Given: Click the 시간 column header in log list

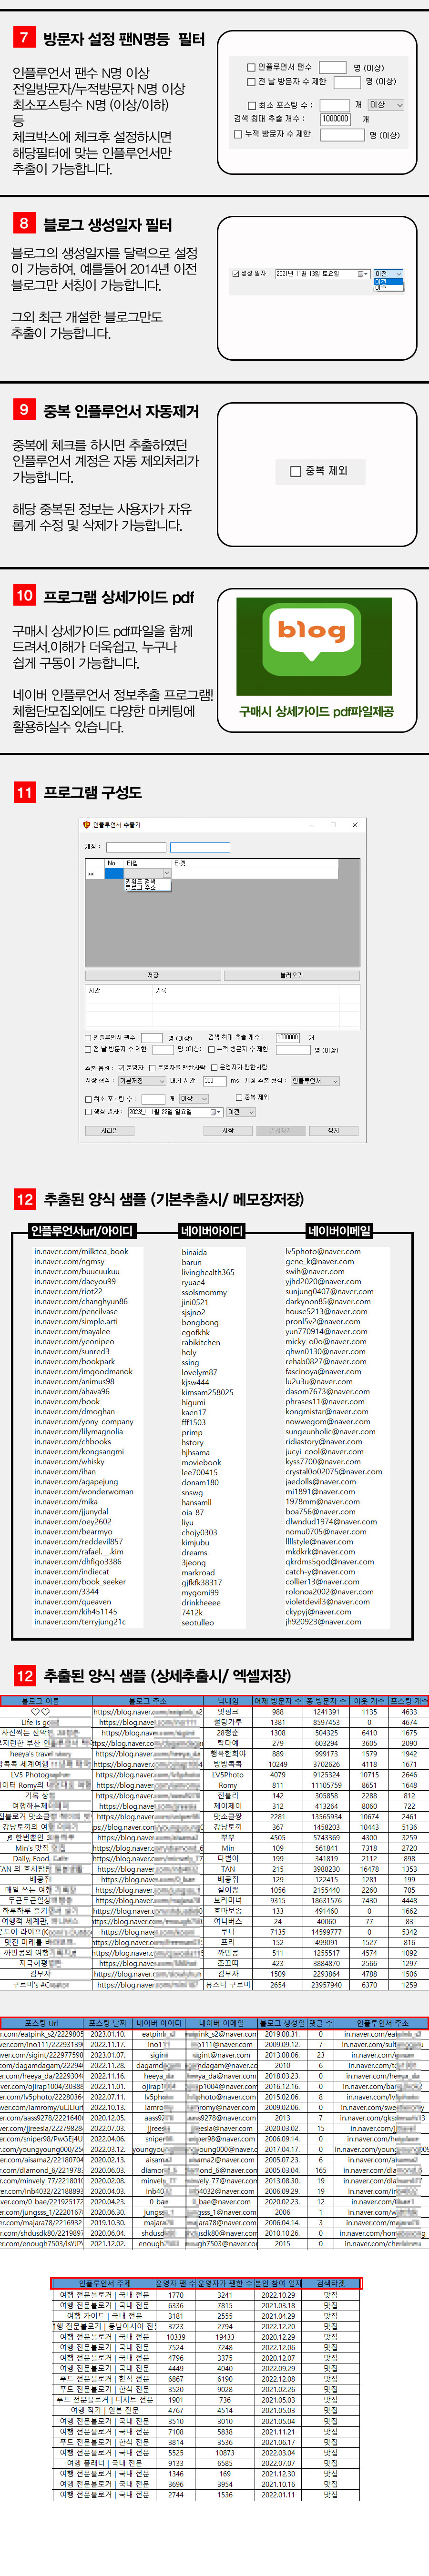Looking at the screenshot, I should click(120, 991).
